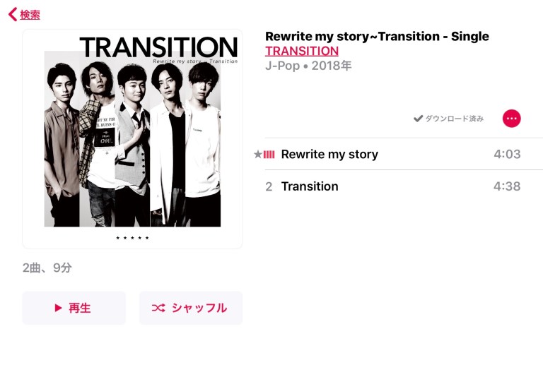This screenshot has width=543, height=370.
Task: Tap the album cover artwork
Action: pyautogui.click(x=132, y=139)
